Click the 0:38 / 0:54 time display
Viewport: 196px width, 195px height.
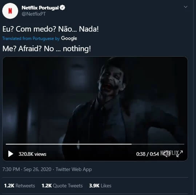click(148, 154)
